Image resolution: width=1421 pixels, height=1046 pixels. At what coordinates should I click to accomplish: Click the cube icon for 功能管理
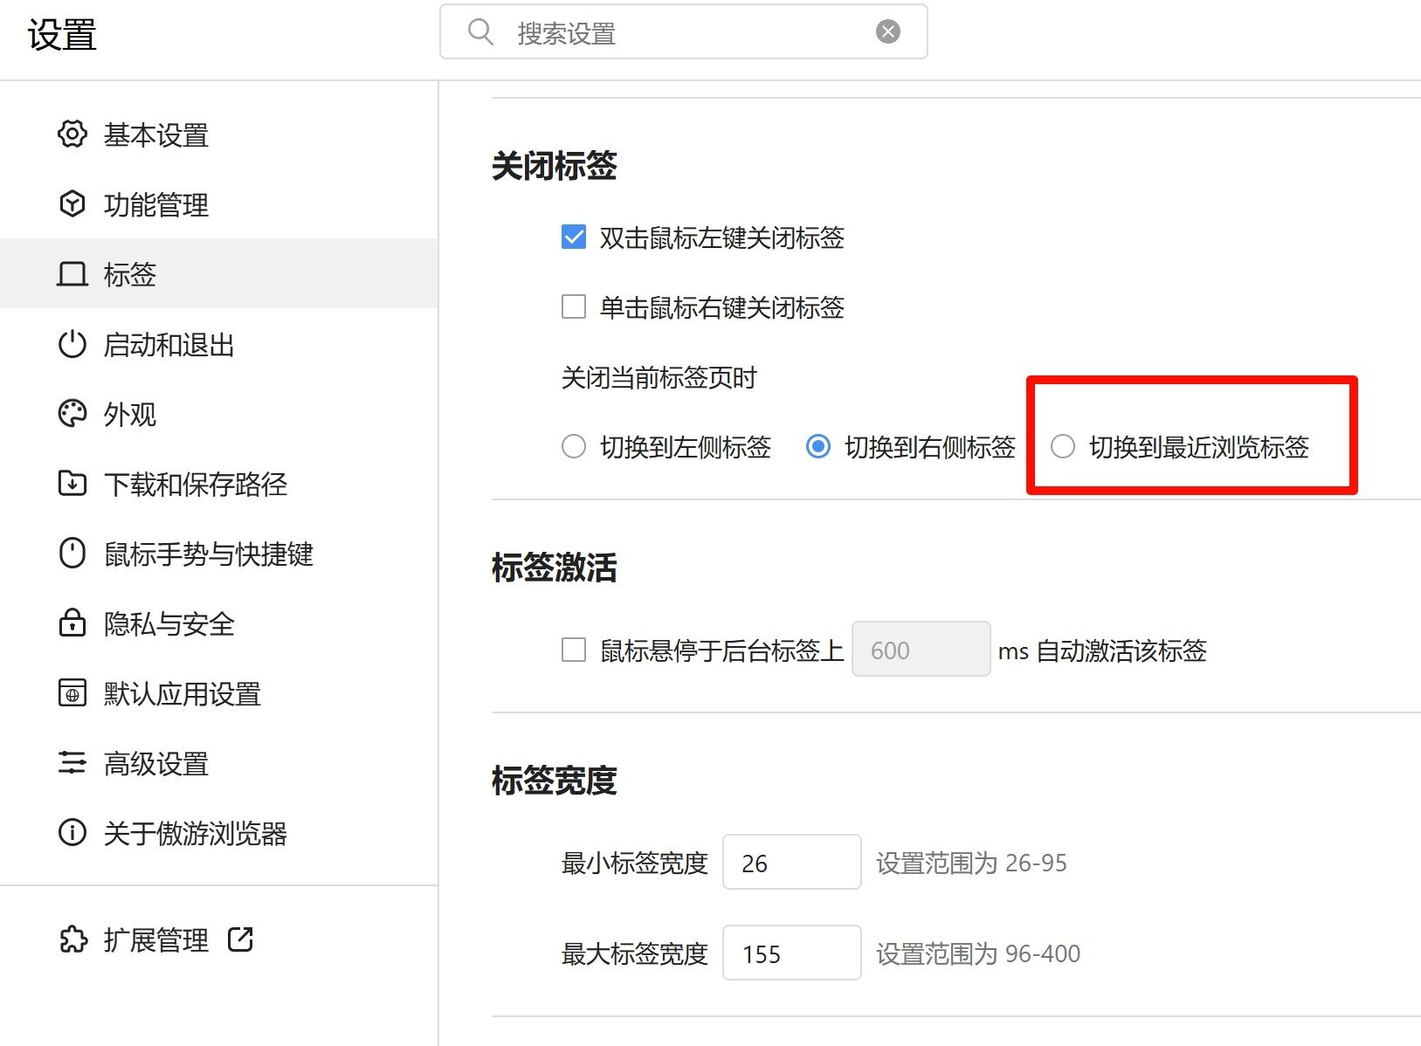coord(72,204)
